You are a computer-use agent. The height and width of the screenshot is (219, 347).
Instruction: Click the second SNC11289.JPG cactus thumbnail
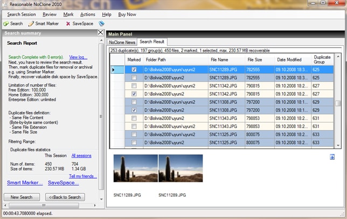181,168
